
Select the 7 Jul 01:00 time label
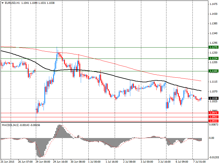[200, 162]
